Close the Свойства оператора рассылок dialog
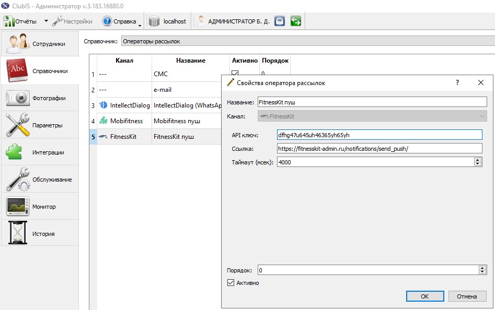This screenshot has height=310, width=495. coord(481,82)
